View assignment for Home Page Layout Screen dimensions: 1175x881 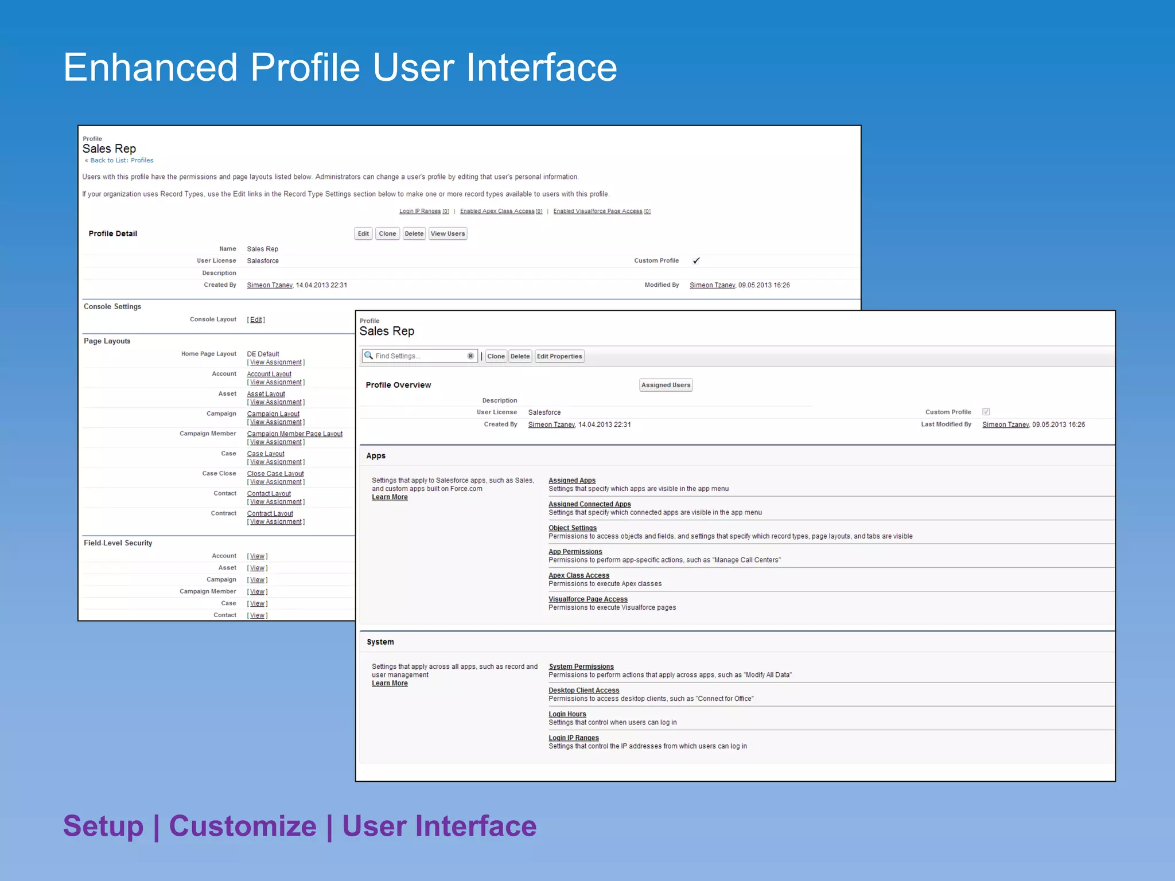pyautogui.click(x=276, y=362)
